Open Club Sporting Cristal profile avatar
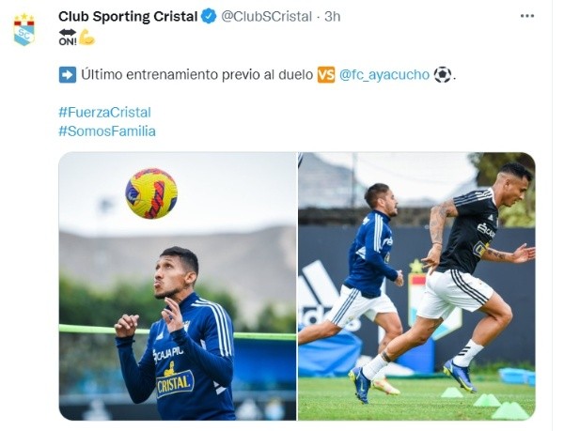This screenshot has height=431, width=564. pos(24,29)
